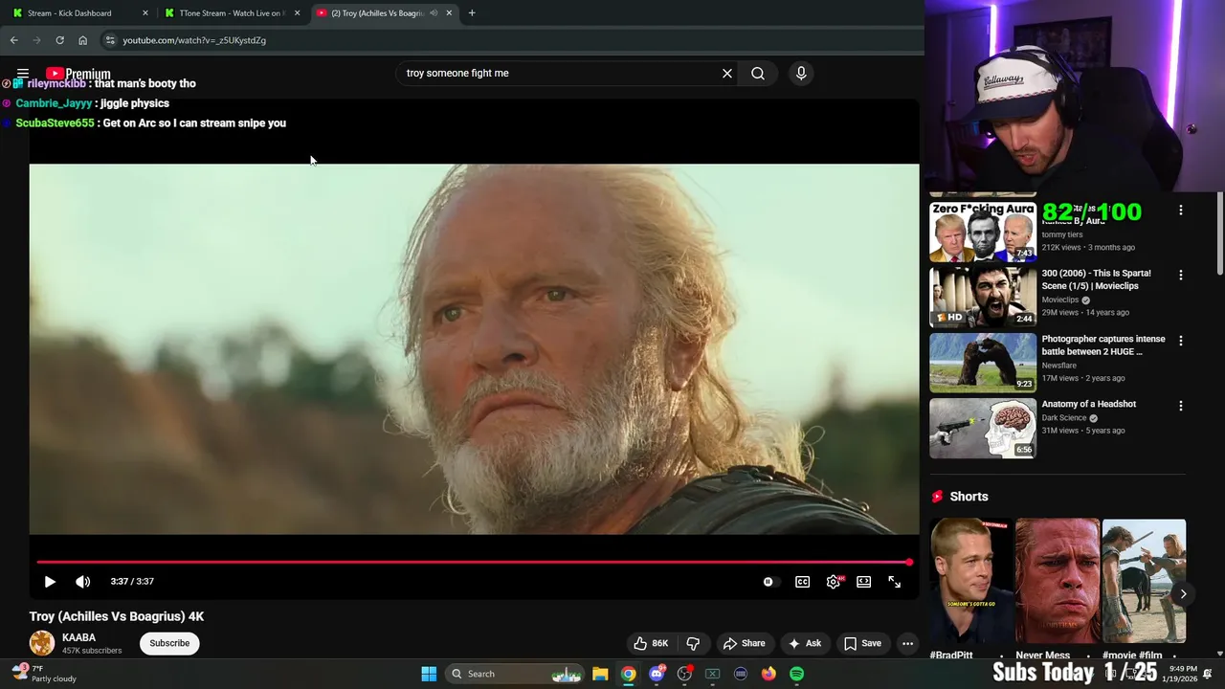Open the player settings gear
Screen dimensions: 1225x689
(834, 581)
